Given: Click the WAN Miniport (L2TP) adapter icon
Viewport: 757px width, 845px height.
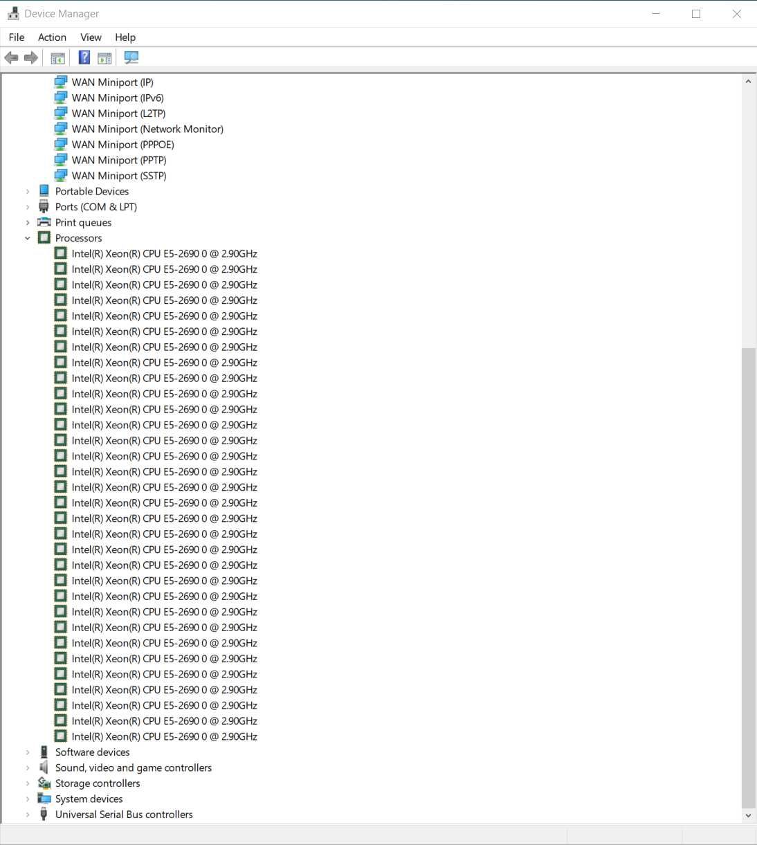Looking at the screenshot, I should pos(61,113).
